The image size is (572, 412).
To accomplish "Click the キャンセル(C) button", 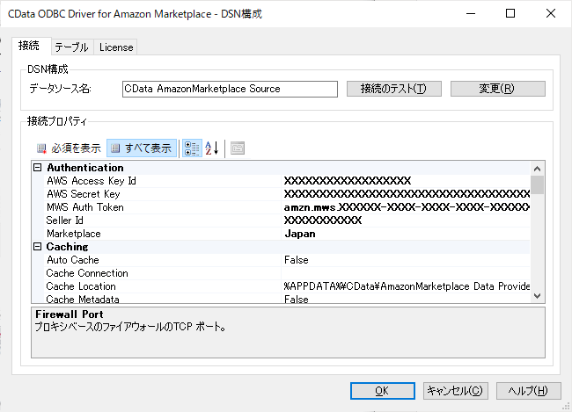I will (455, 391).
